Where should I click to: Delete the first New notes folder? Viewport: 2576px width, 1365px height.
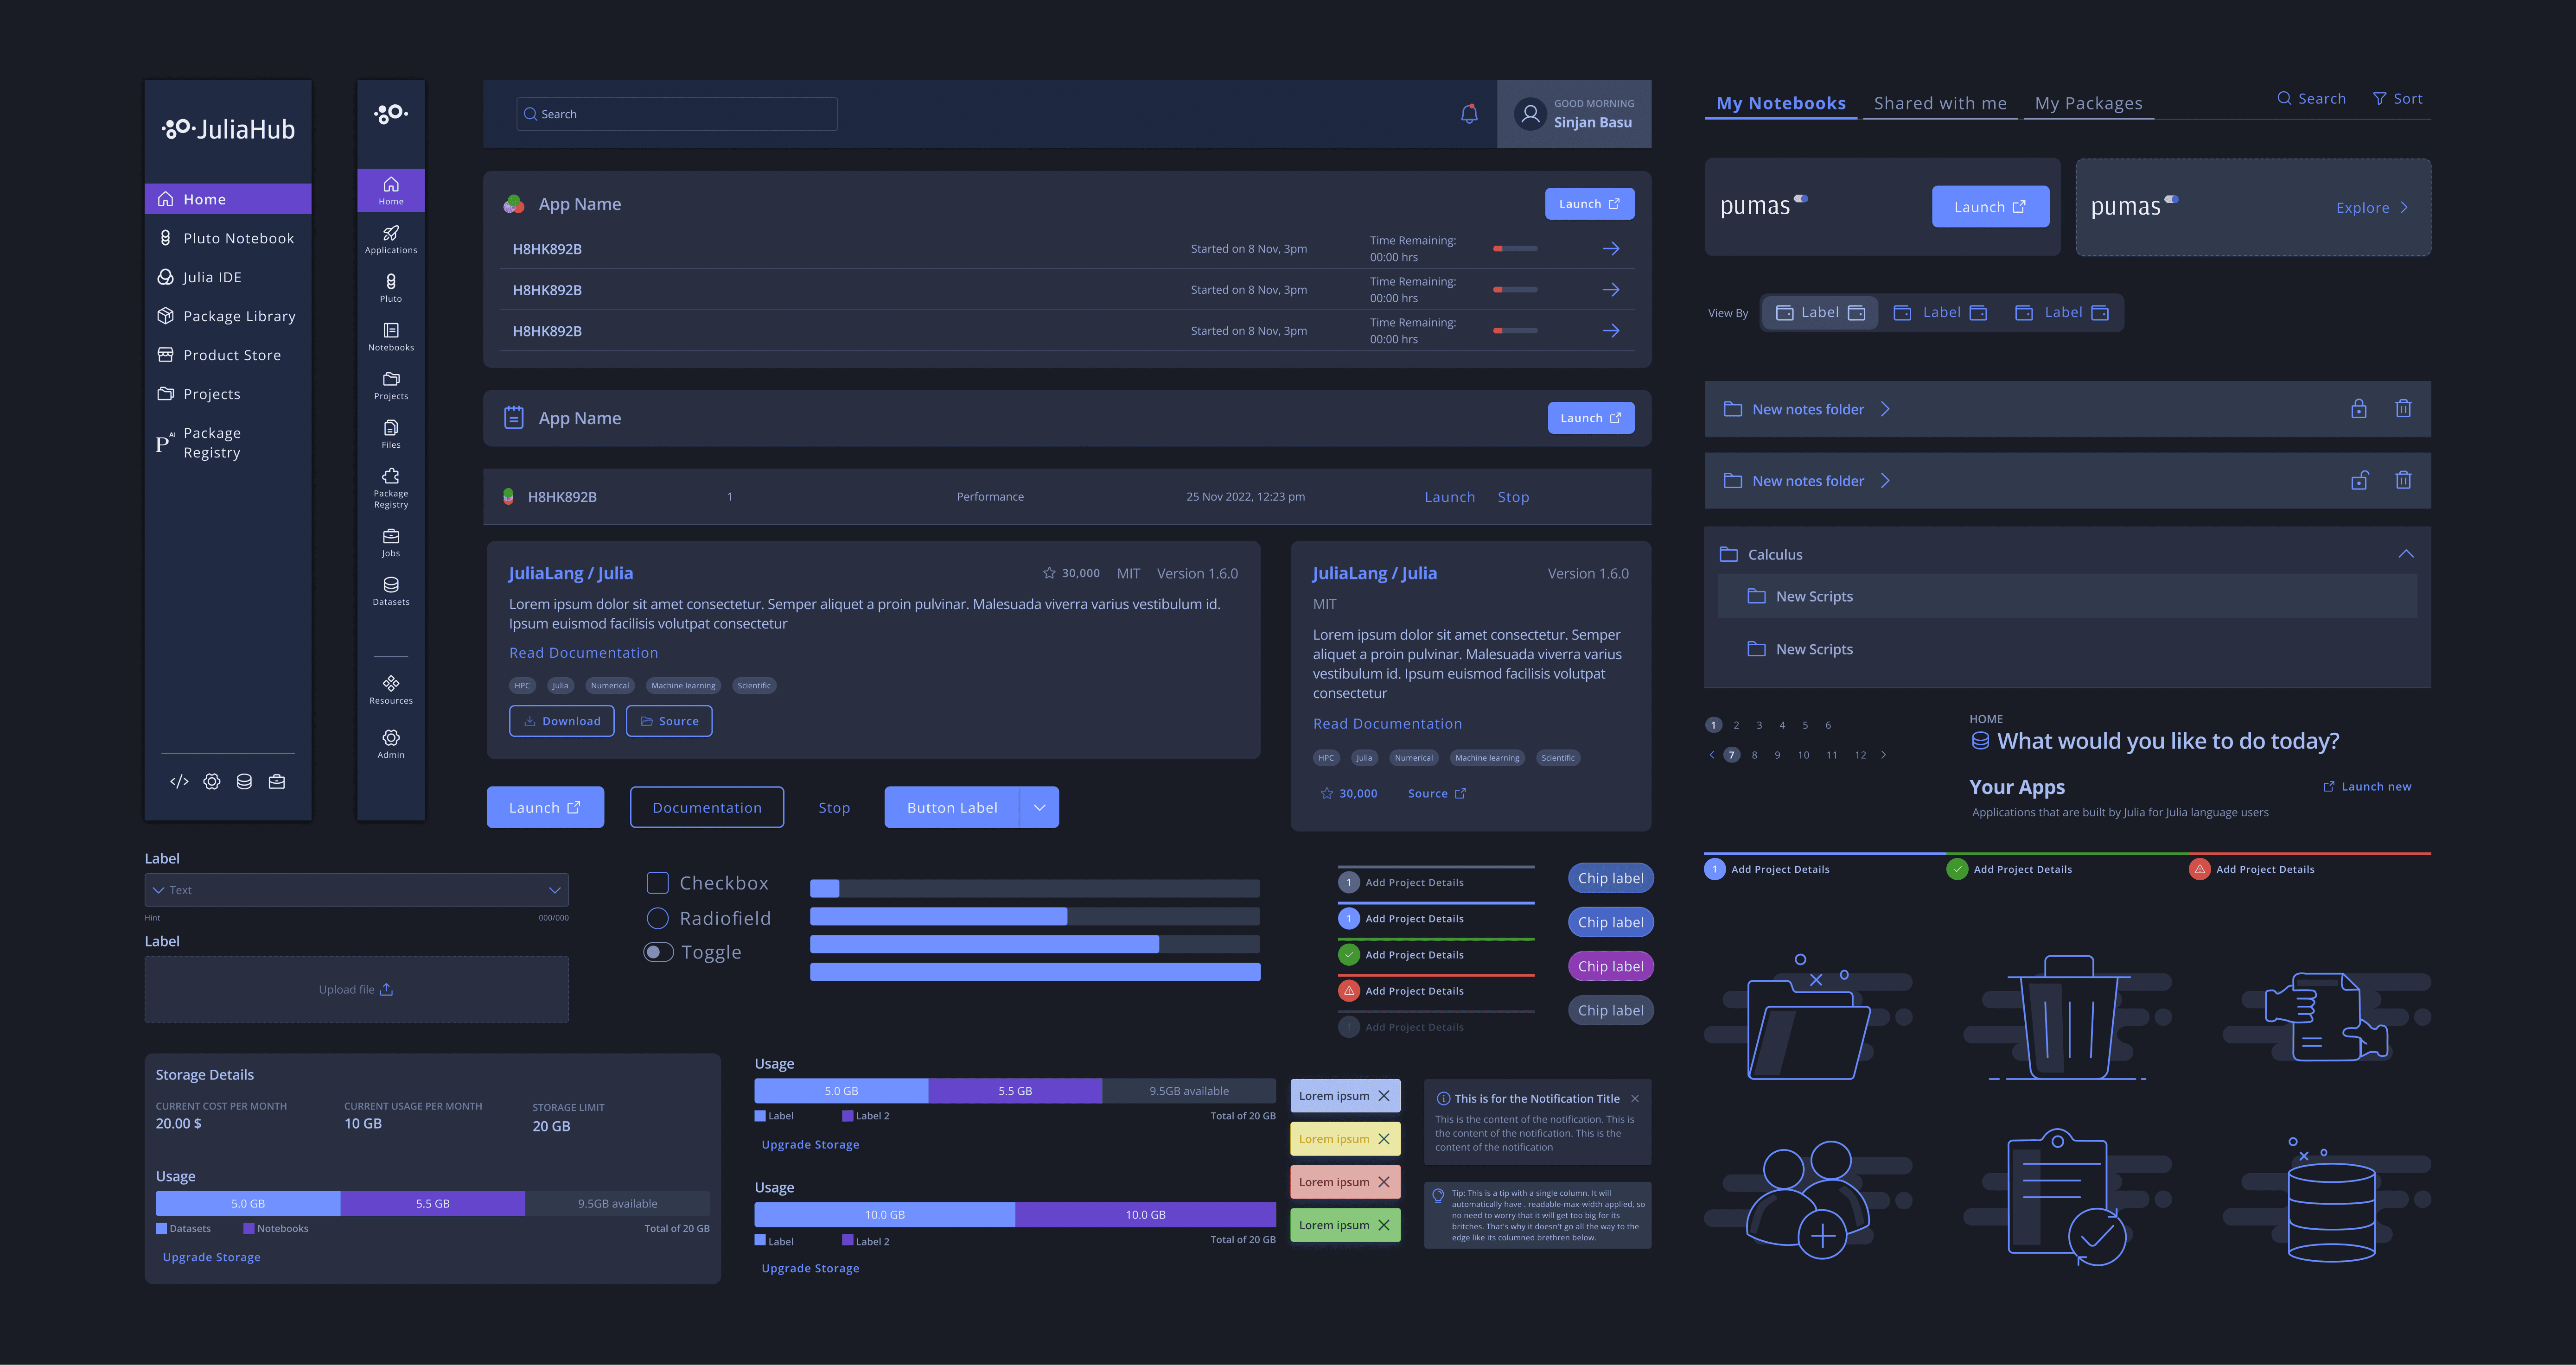pyautogui.click(x=2403, y=409)
